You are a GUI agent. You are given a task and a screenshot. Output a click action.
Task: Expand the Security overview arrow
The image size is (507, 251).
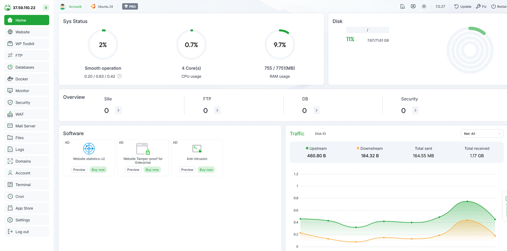pyautogui.click(x=415, y=110)
